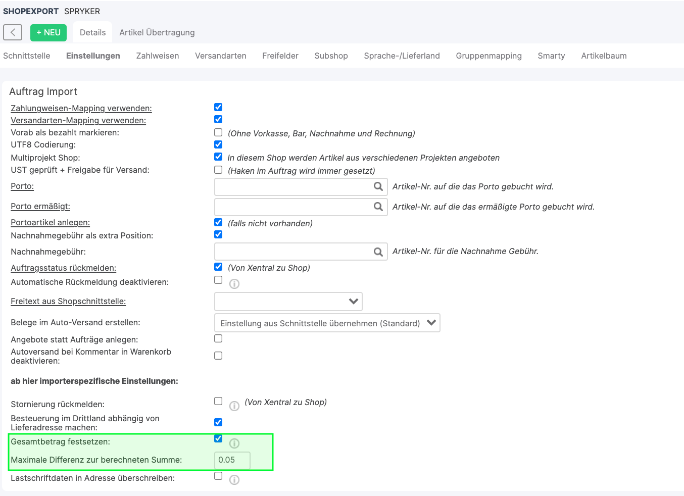This screenshot has height=496, width=684.
Task: Click search icon in Porto ermäßigt field
Action: tap(378, 207)
